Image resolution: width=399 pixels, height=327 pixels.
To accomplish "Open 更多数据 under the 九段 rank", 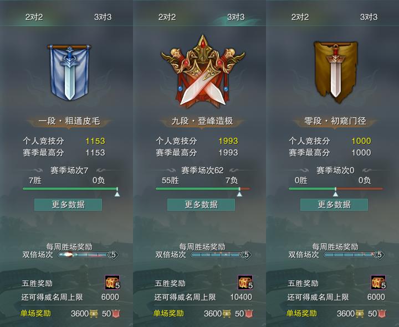I will [201, 205].
